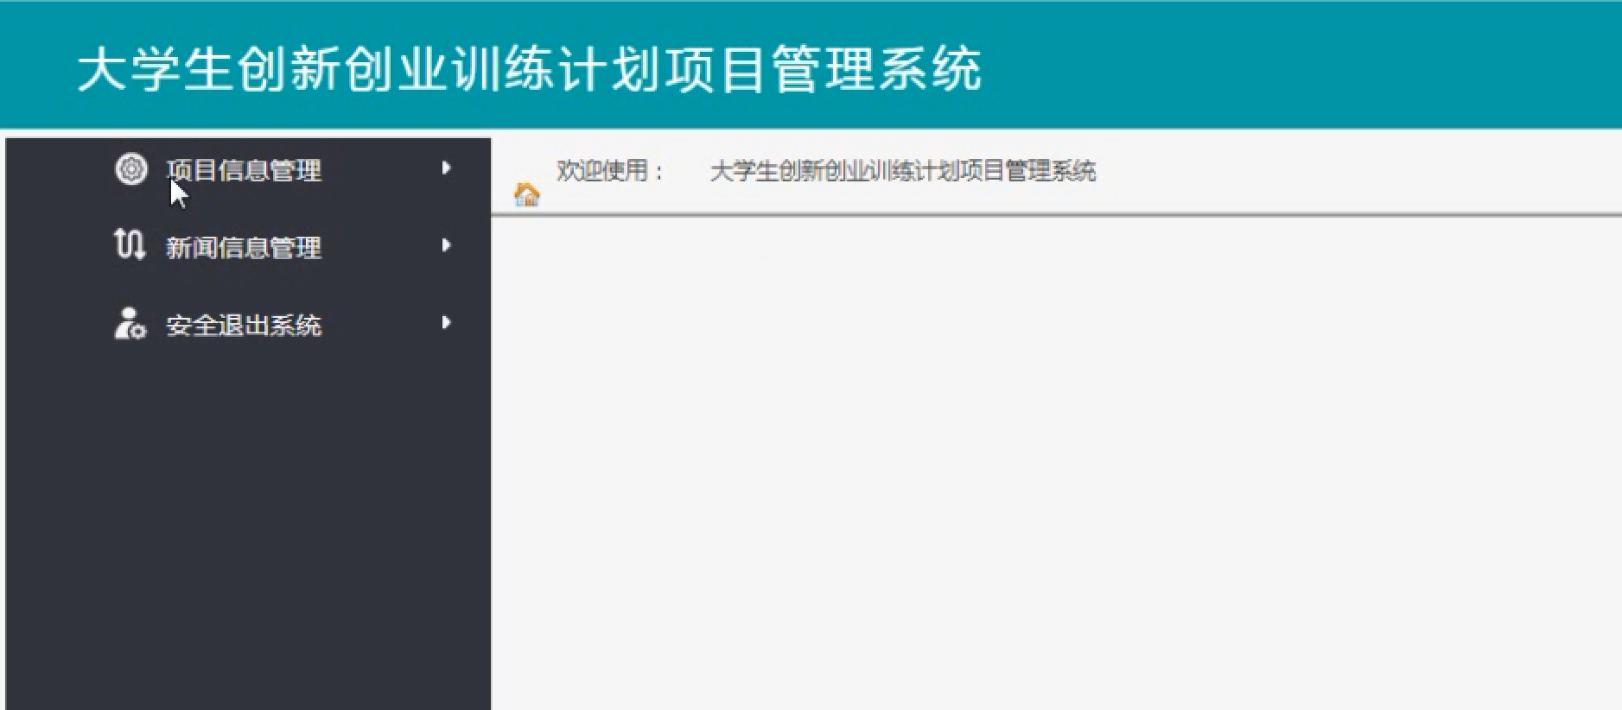This screenshot has height=710, width=1622.
Task: Click the breadcrumb system name text
Action: 903,170
